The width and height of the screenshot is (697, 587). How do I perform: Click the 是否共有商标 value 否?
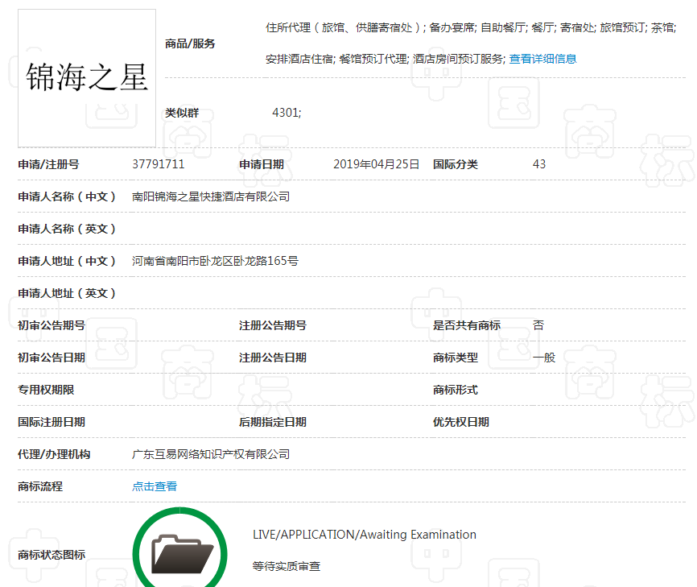click(x=538, y=325)
